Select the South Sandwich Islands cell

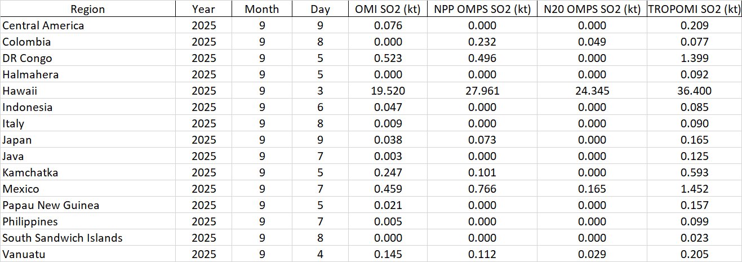tap(63, 238)
